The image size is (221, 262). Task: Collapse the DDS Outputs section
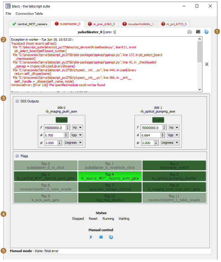point(17,101)
